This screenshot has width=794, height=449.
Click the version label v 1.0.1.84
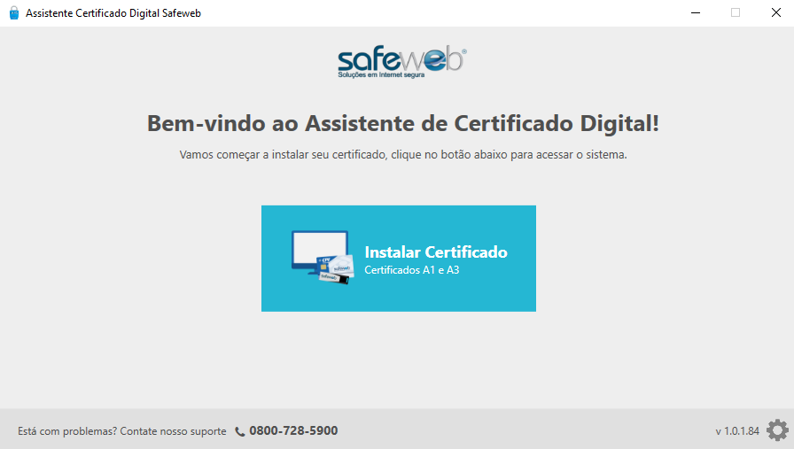click(x=737, y=431)
